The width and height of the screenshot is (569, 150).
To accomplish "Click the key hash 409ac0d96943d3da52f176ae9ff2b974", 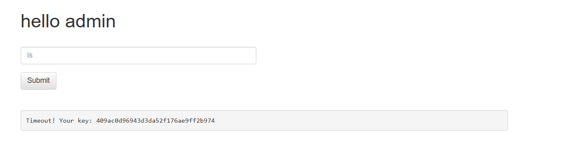I will tap(156, 121).
